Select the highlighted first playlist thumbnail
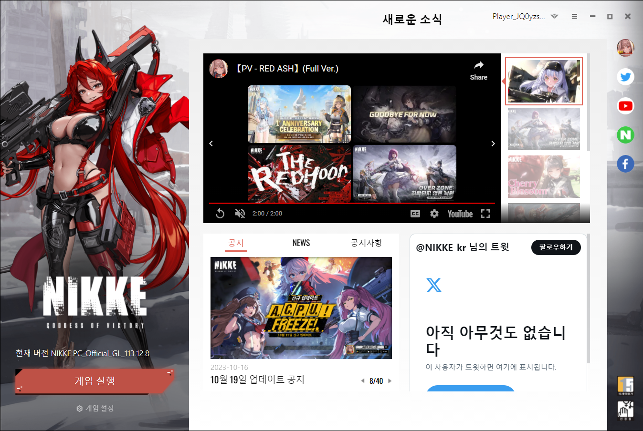Viewport: 643px width, 431px height. (x=544, y=82)
